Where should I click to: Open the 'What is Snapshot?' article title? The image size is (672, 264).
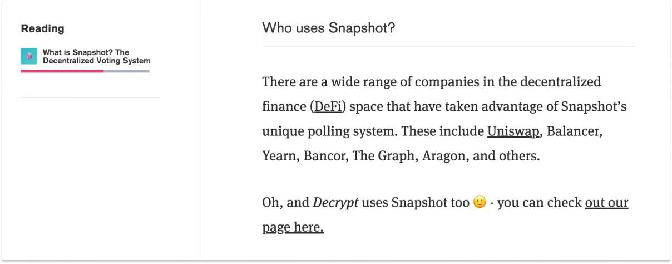point(96,56)
